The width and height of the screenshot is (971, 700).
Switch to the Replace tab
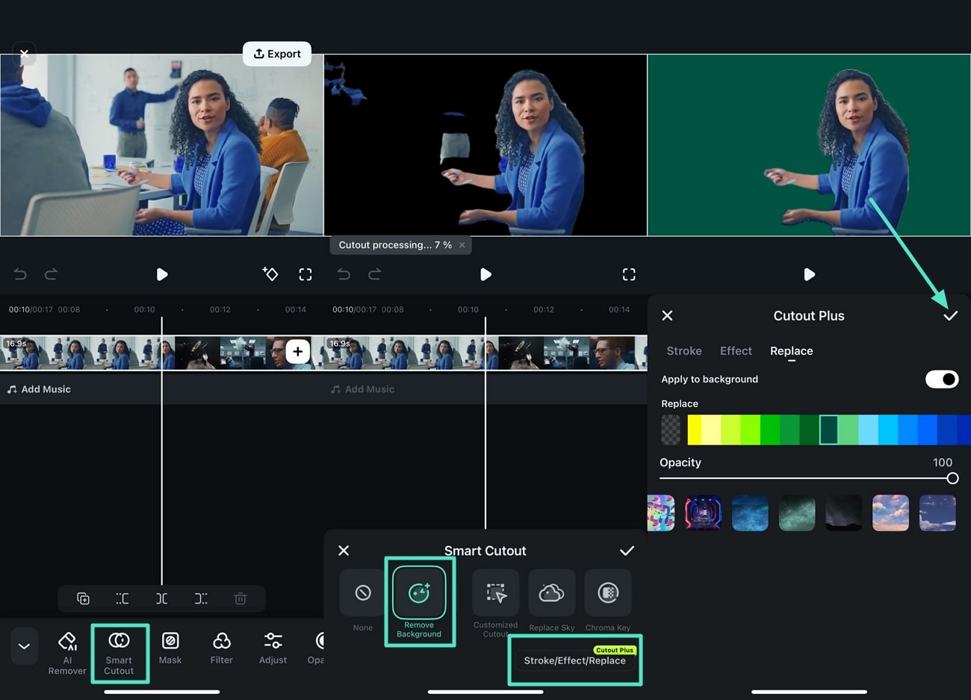pyautogui.click(x=792, y=351)
